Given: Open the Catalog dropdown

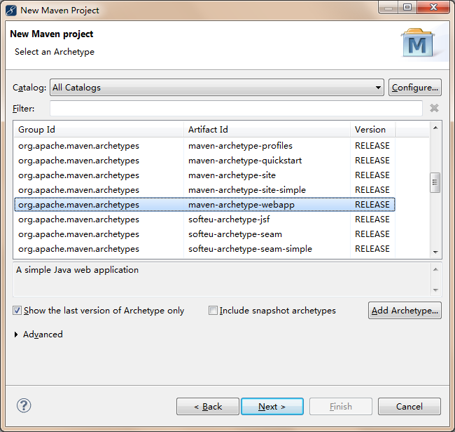Looking at the screenshot, I should 217,88.
